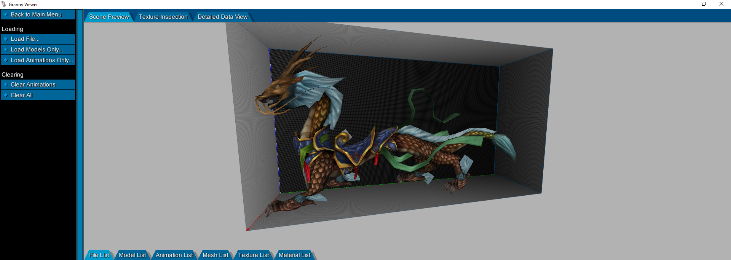Open the Texture Inspection tab
Screen dimensions: 731x260
pyautogui.click(x=163, y=17)
